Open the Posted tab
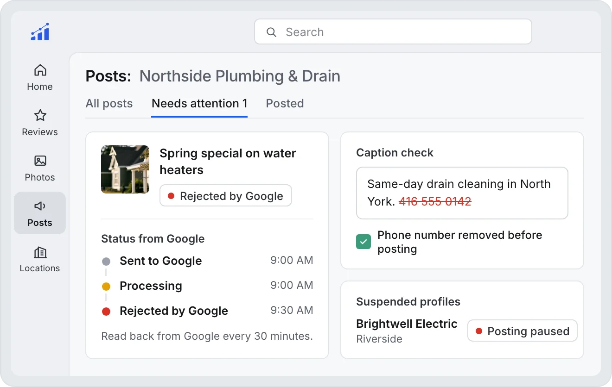The width and height of the screenshot is (612, 387). tap(285, 103)
